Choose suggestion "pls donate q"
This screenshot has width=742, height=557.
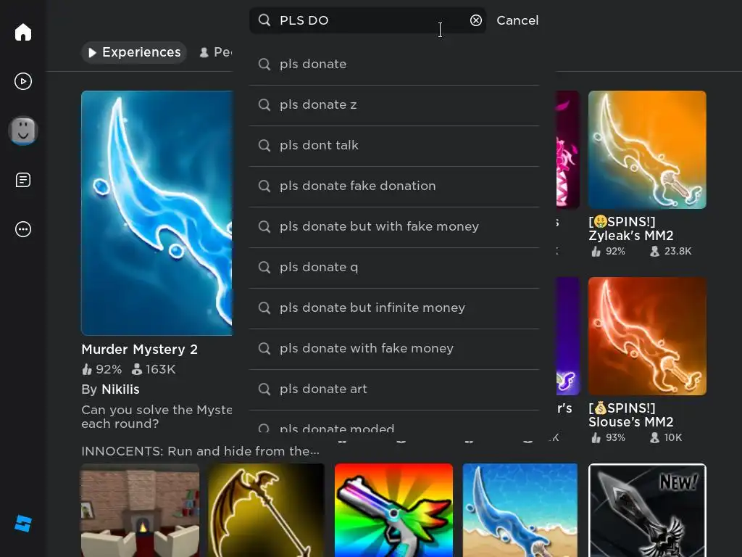pyautogui.click(x=394, y=268)
